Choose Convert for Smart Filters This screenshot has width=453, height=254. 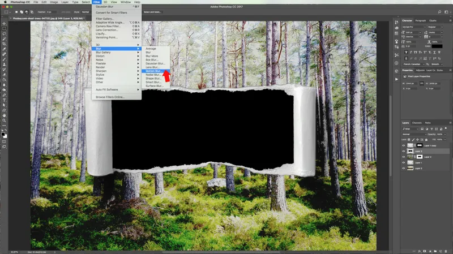(x=117, y=12)
